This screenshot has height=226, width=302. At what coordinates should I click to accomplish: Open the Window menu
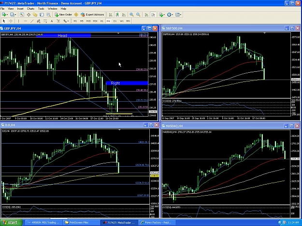[52, 9]
